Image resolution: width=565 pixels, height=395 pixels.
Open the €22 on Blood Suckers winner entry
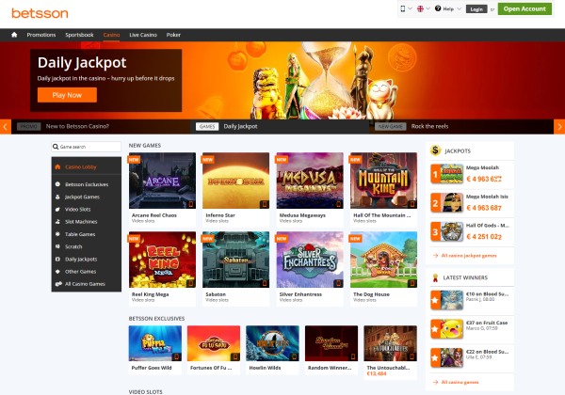tap(470, 357)
